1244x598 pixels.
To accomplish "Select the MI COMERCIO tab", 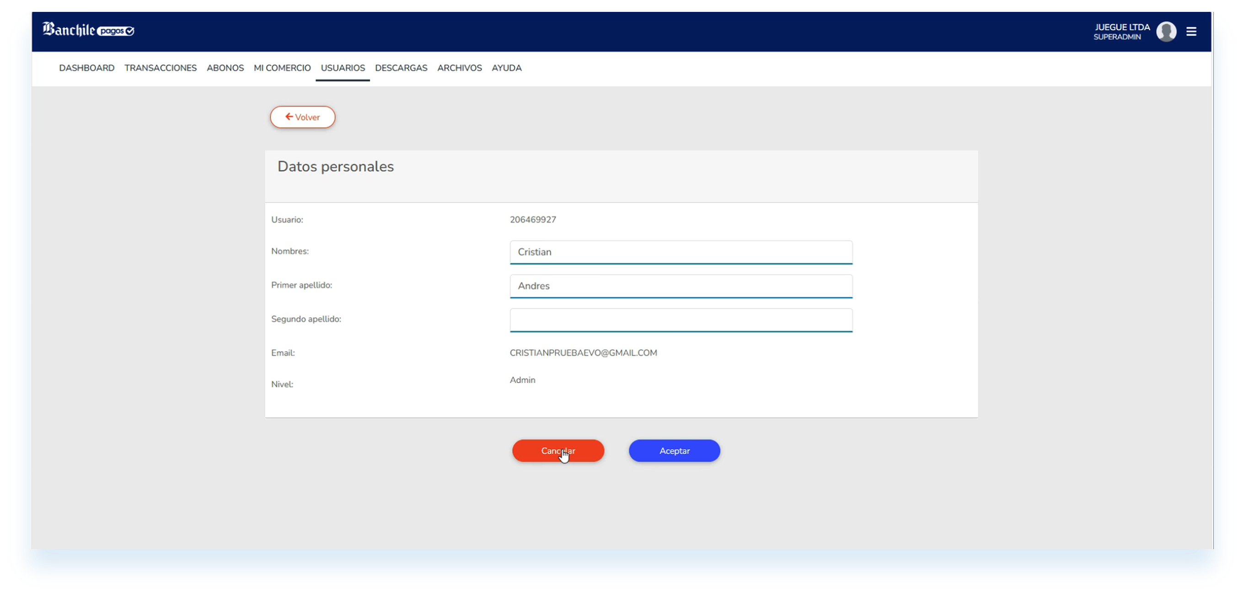I will [282, 68].
